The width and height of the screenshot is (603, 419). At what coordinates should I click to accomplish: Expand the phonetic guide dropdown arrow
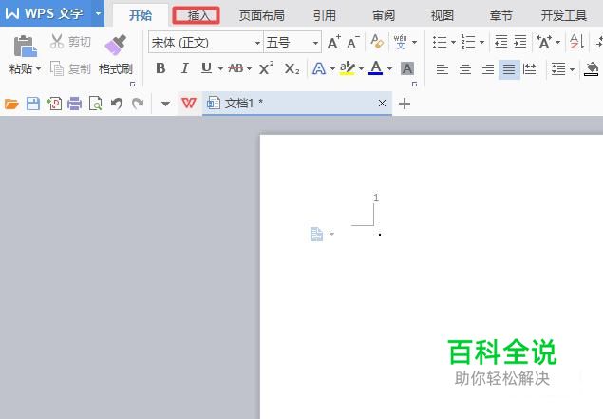(414, 42)
